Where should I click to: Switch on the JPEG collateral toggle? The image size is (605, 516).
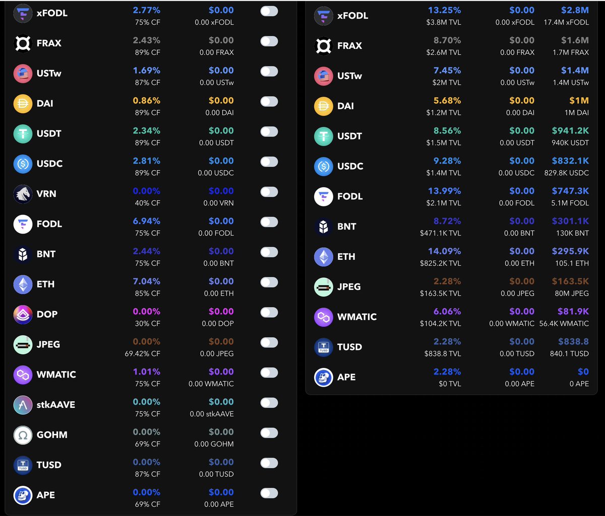(x=269, y=342)
